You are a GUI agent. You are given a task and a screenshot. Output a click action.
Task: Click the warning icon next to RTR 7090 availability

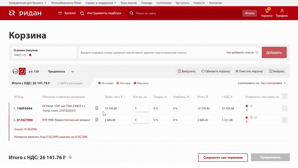click(x=251, y=117)
